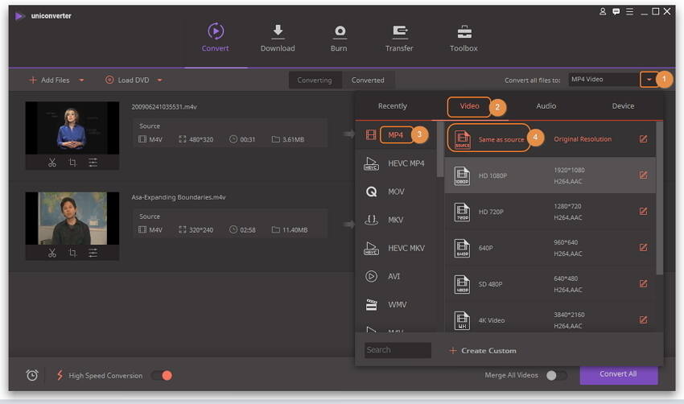Edit HD 1080P preset settings
The image size is (684, 404).
click(x=643, y=175)
